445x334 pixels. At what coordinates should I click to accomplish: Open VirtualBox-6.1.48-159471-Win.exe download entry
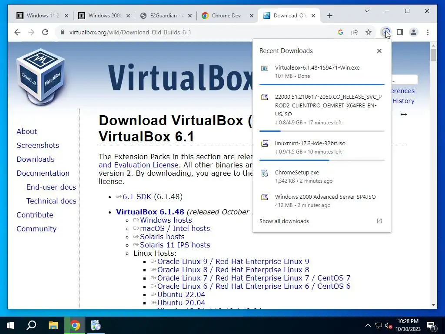click(x=322, y=72)
